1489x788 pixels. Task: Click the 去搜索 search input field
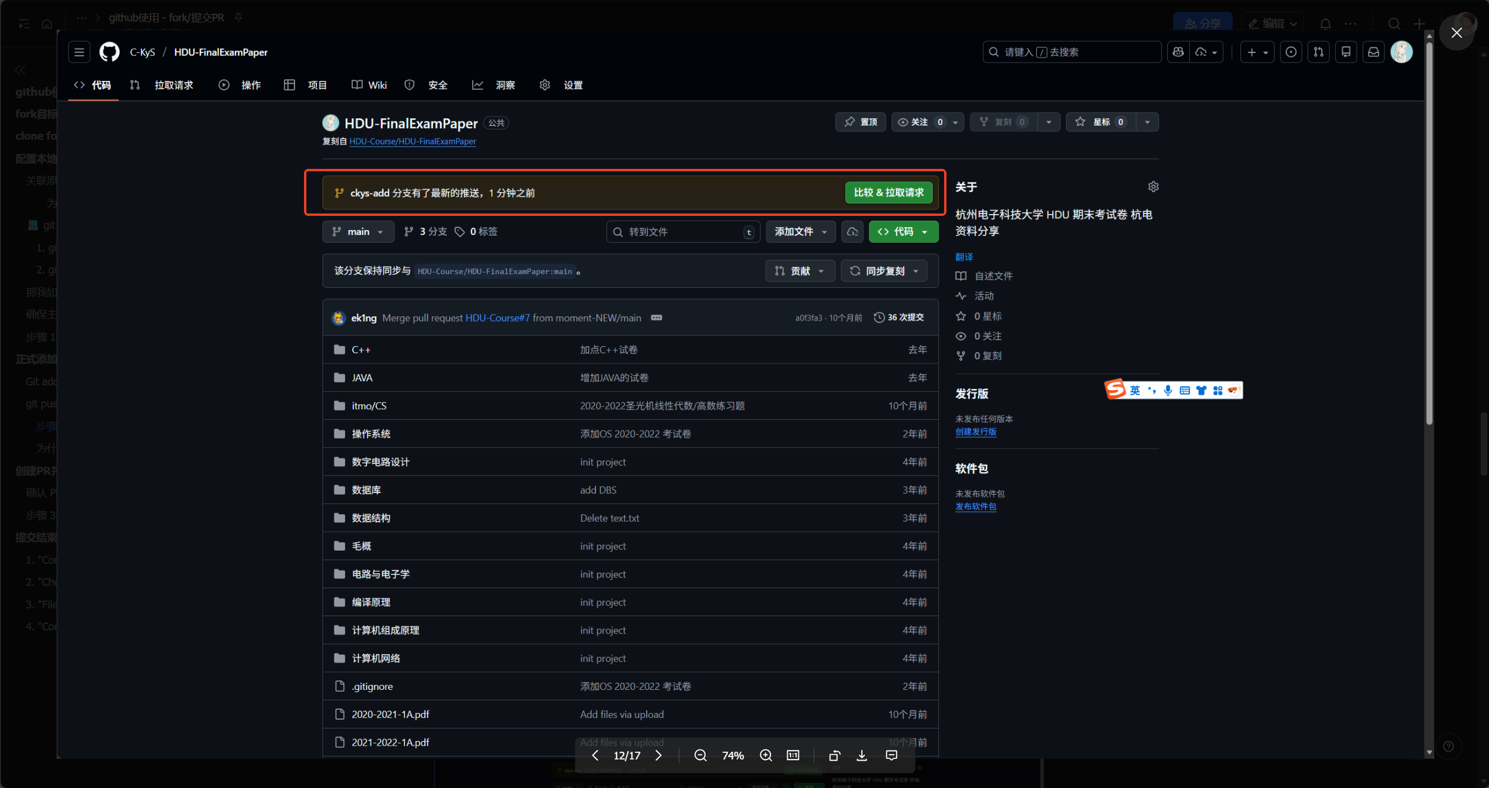1071,52
